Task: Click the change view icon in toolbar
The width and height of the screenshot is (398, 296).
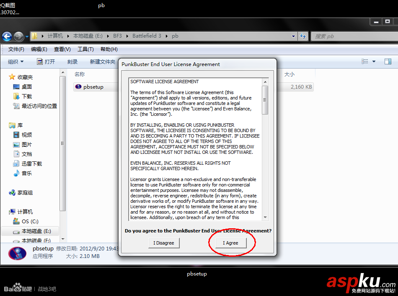Action: pos(365,61)
